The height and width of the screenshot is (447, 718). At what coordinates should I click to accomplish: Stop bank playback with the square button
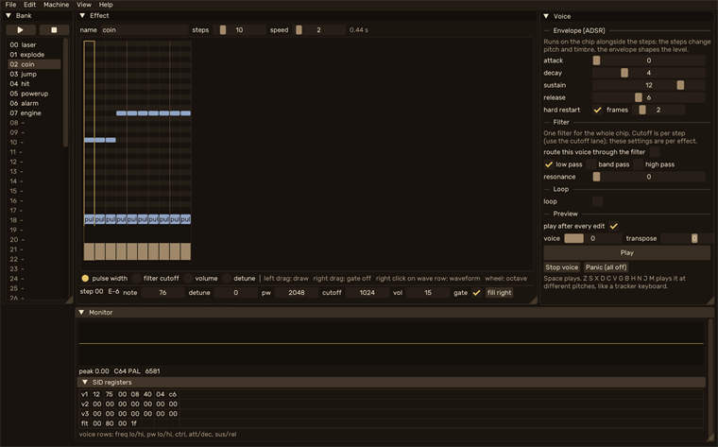click(x=54, y=30)
